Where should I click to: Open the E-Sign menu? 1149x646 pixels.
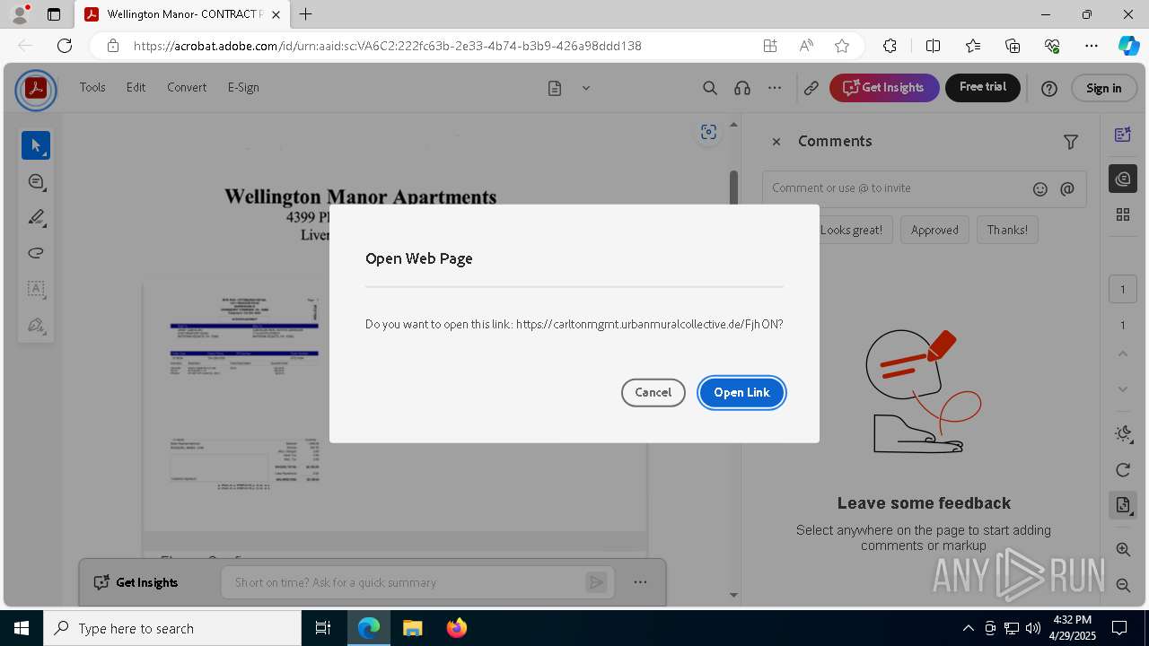tap(243, 87)
